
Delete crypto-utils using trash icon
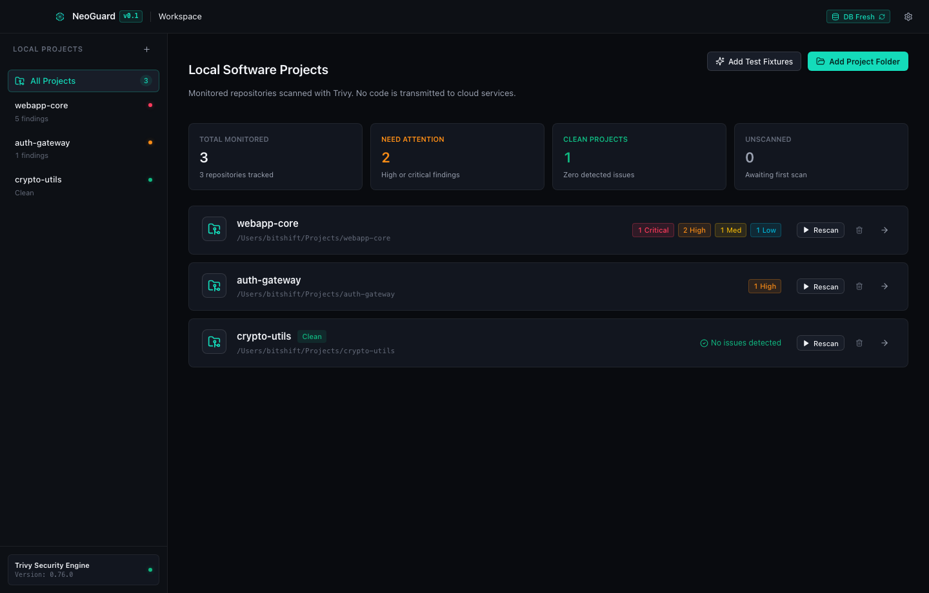(859, 344)
